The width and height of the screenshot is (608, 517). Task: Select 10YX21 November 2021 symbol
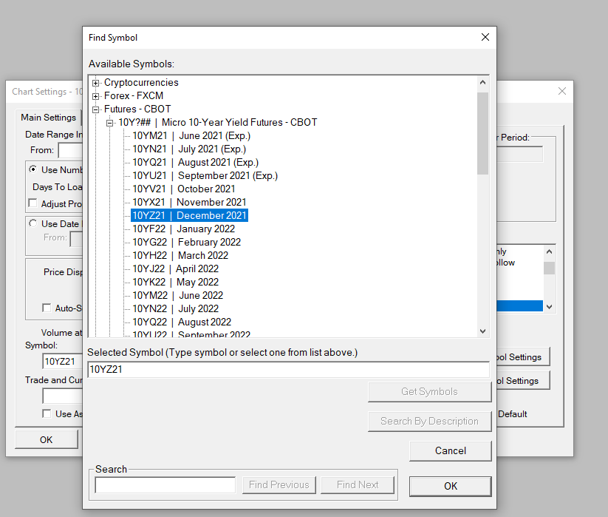[189, 202]
